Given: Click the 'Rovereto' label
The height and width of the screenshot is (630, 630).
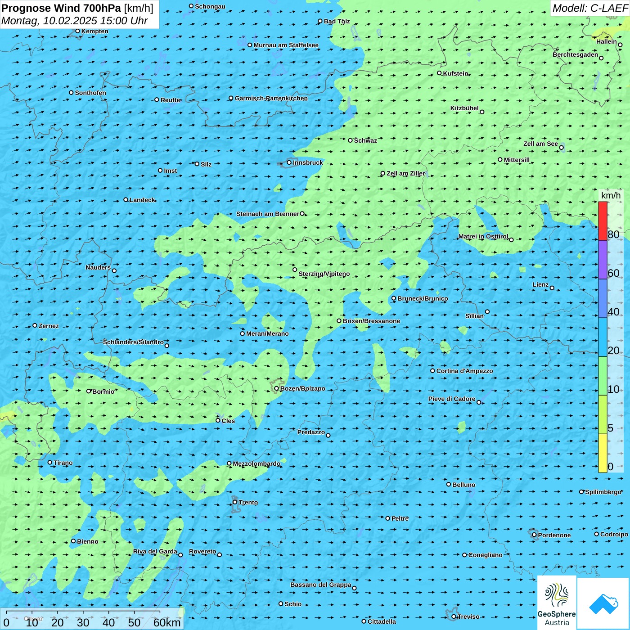Looking at the screenshot, I should click(202, 551).
